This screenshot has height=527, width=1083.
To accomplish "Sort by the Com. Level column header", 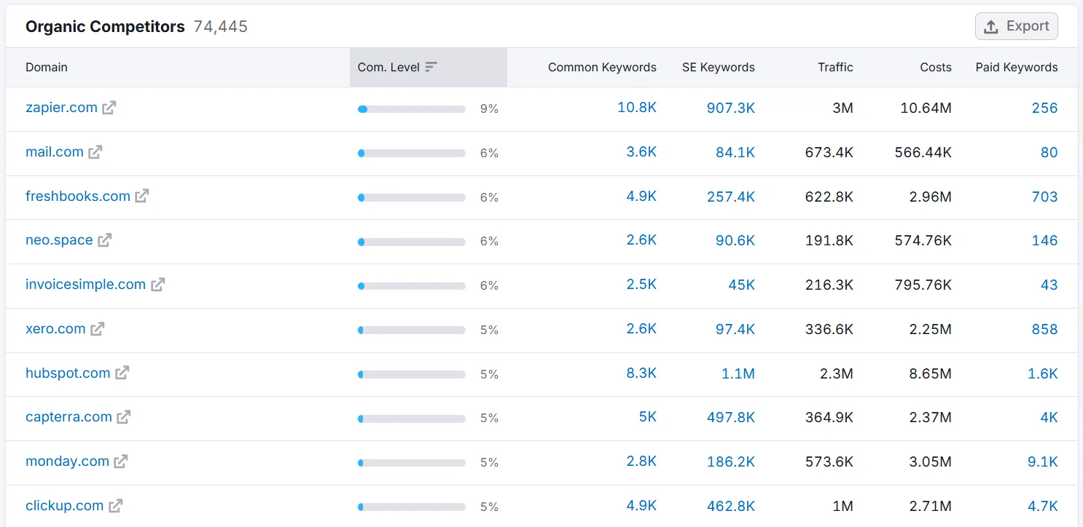I will (429, 67).
